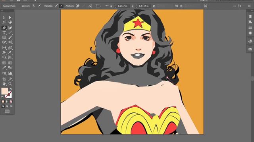The width and height of the screenshot is (254, 142).
Task: Enable Draw Normal mode
Action: 3,106
